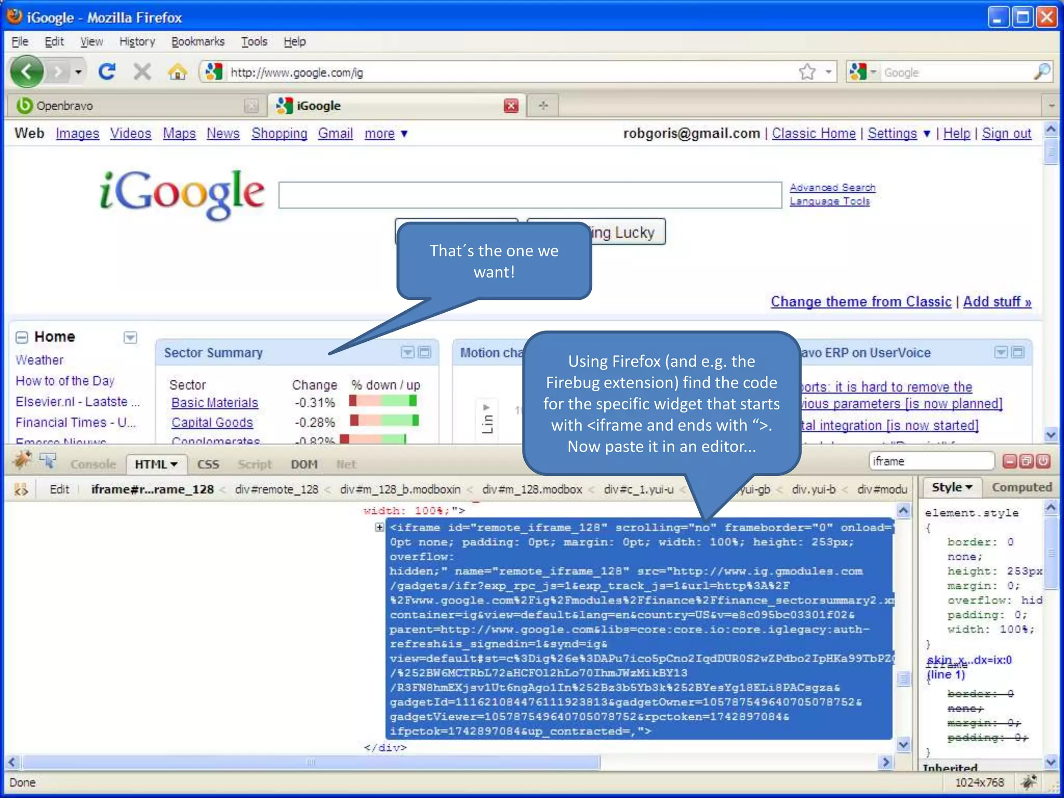This screenshot has height=798, width=1064.
Task: Maximize the Sector Summary gadget
Action: 424,352
